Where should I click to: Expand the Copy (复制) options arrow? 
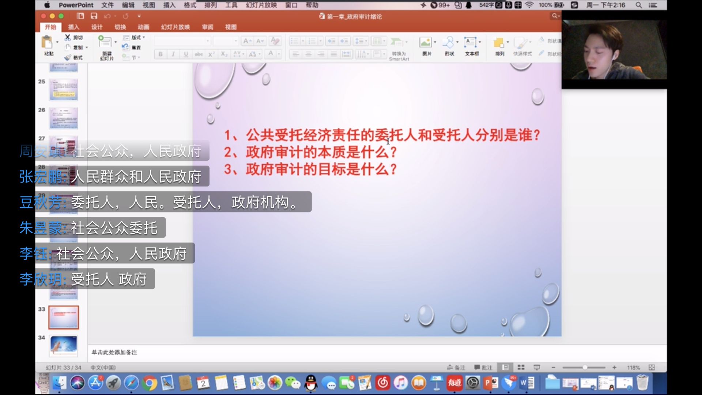click(x=87, y=48)
